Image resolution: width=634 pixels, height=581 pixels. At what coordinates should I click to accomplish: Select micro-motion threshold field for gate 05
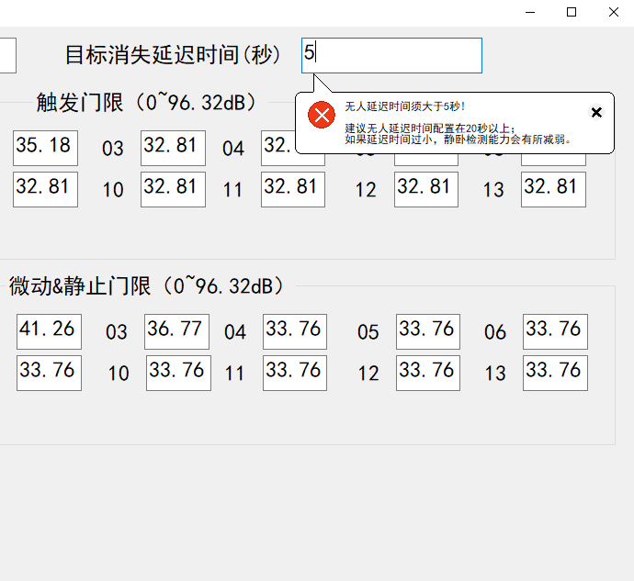(x=427, y=331)
